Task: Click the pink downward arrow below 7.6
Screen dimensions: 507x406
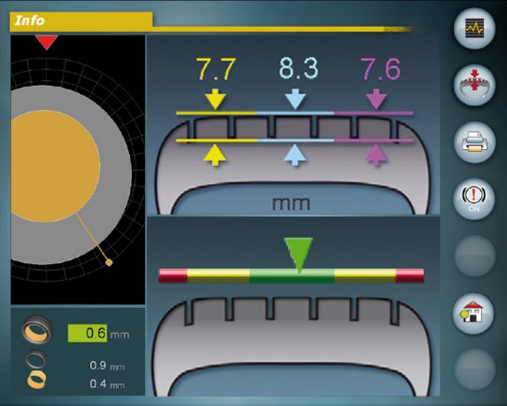Action: pyautogui.click(x=375, y=98)
